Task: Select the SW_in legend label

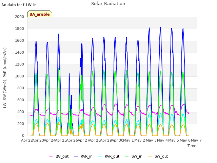Action: click(137, 156)
